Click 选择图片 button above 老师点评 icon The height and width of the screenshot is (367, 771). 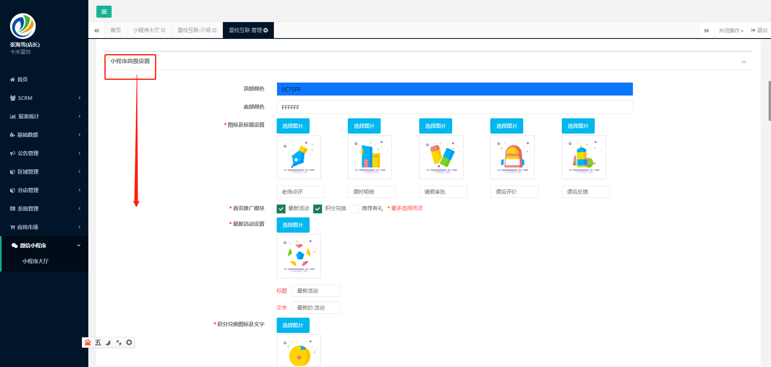[293, 126]
